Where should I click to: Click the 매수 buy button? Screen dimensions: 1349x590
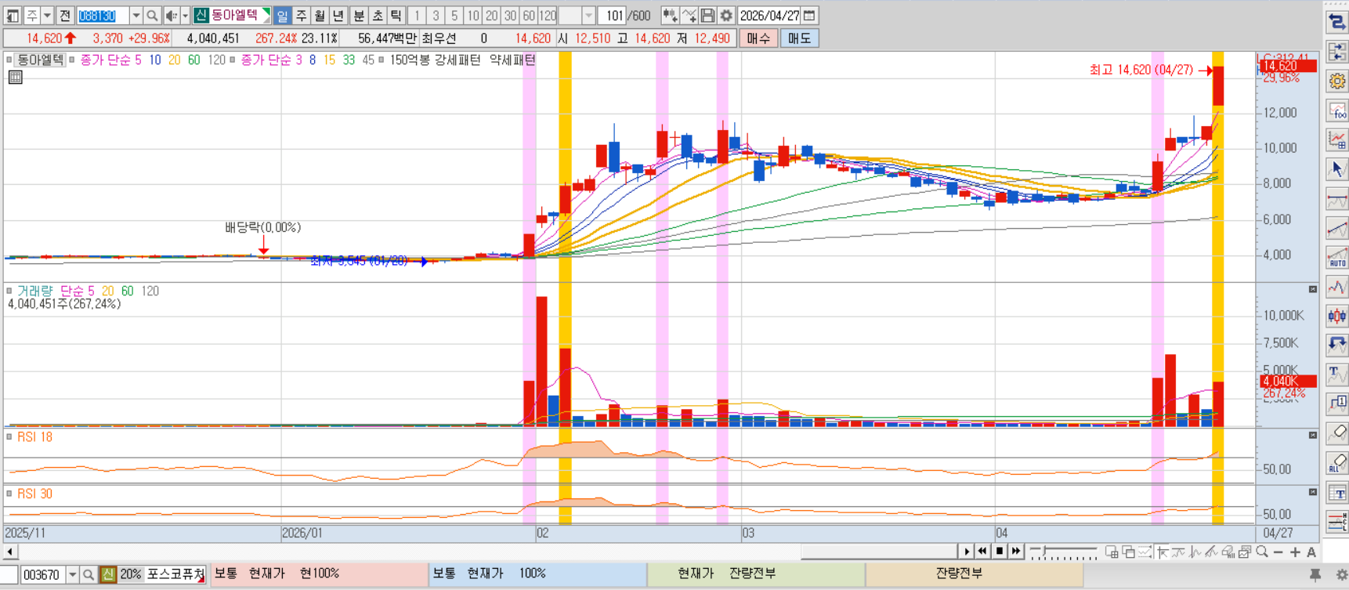tap(758, 38)
